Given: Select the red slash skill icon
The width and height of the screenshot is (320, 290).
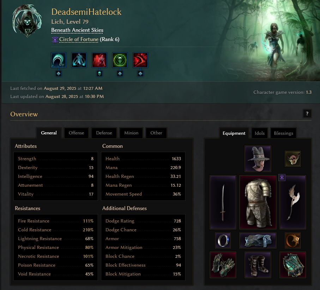Looking at the screenshot, I should (x=140, y=60).
